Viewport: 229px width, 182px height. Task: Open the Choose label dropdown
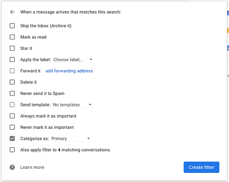[x=73, y=60]
